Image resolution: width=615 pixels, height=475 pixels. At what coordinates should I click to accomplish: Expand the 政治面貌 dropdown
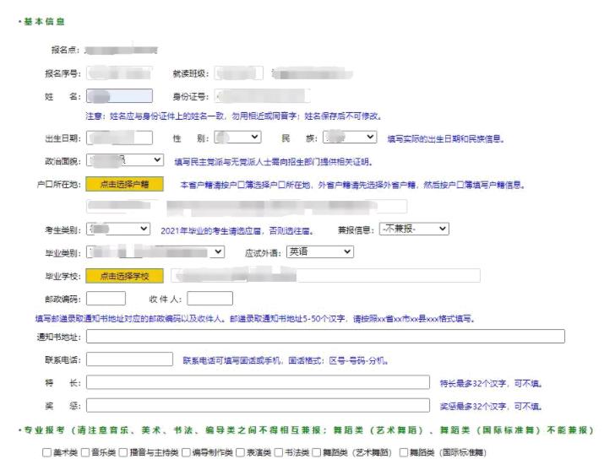pos(125,159)
